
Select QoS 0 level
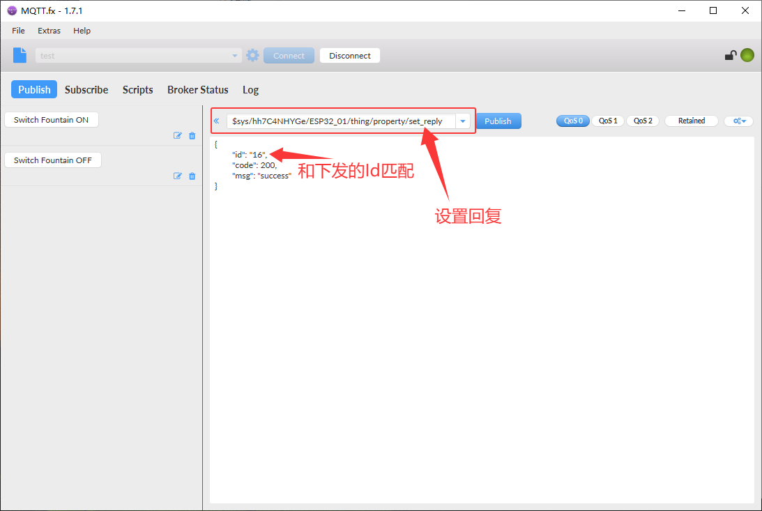pos(573,121)
